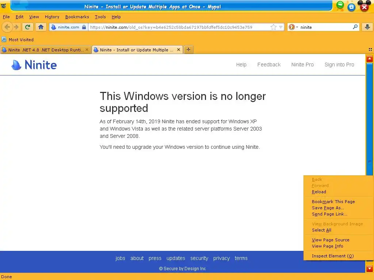Open the URL history dropdown arrow
Viewport: 374px width, 280px height.
[281, 27]
